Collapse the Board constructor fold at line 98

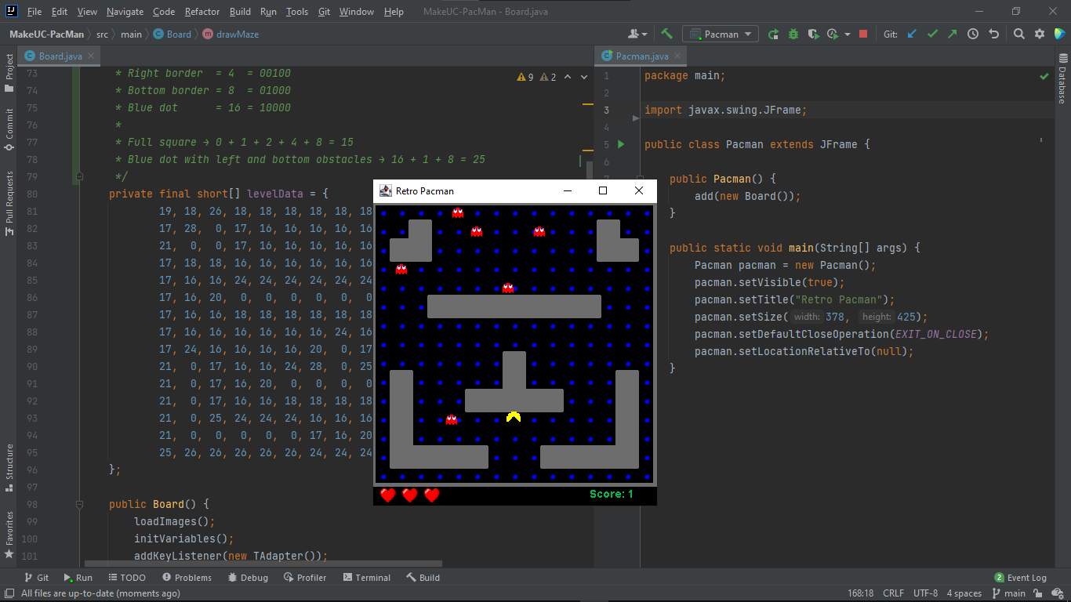pos(79,504)
